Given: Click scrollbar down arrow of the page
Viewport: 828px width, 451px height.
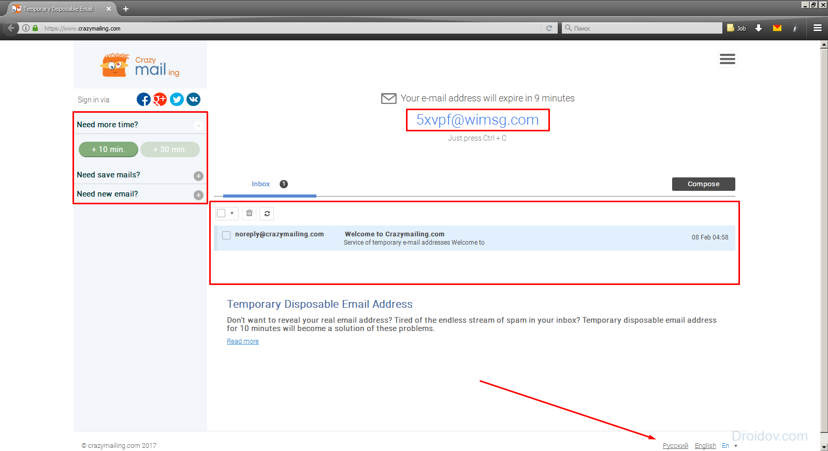Looking at the screenshot, I should (x=824, y=447).
